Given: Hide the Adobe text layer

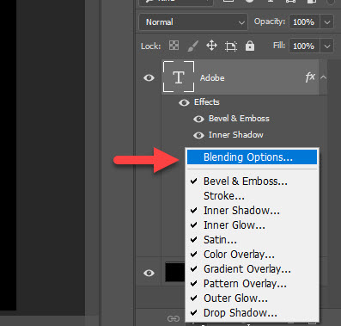Looking at the screenshot, I should point(149,77).
